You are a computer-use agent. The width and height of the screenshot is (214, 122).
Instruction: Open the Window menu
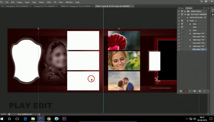(69, 2)
